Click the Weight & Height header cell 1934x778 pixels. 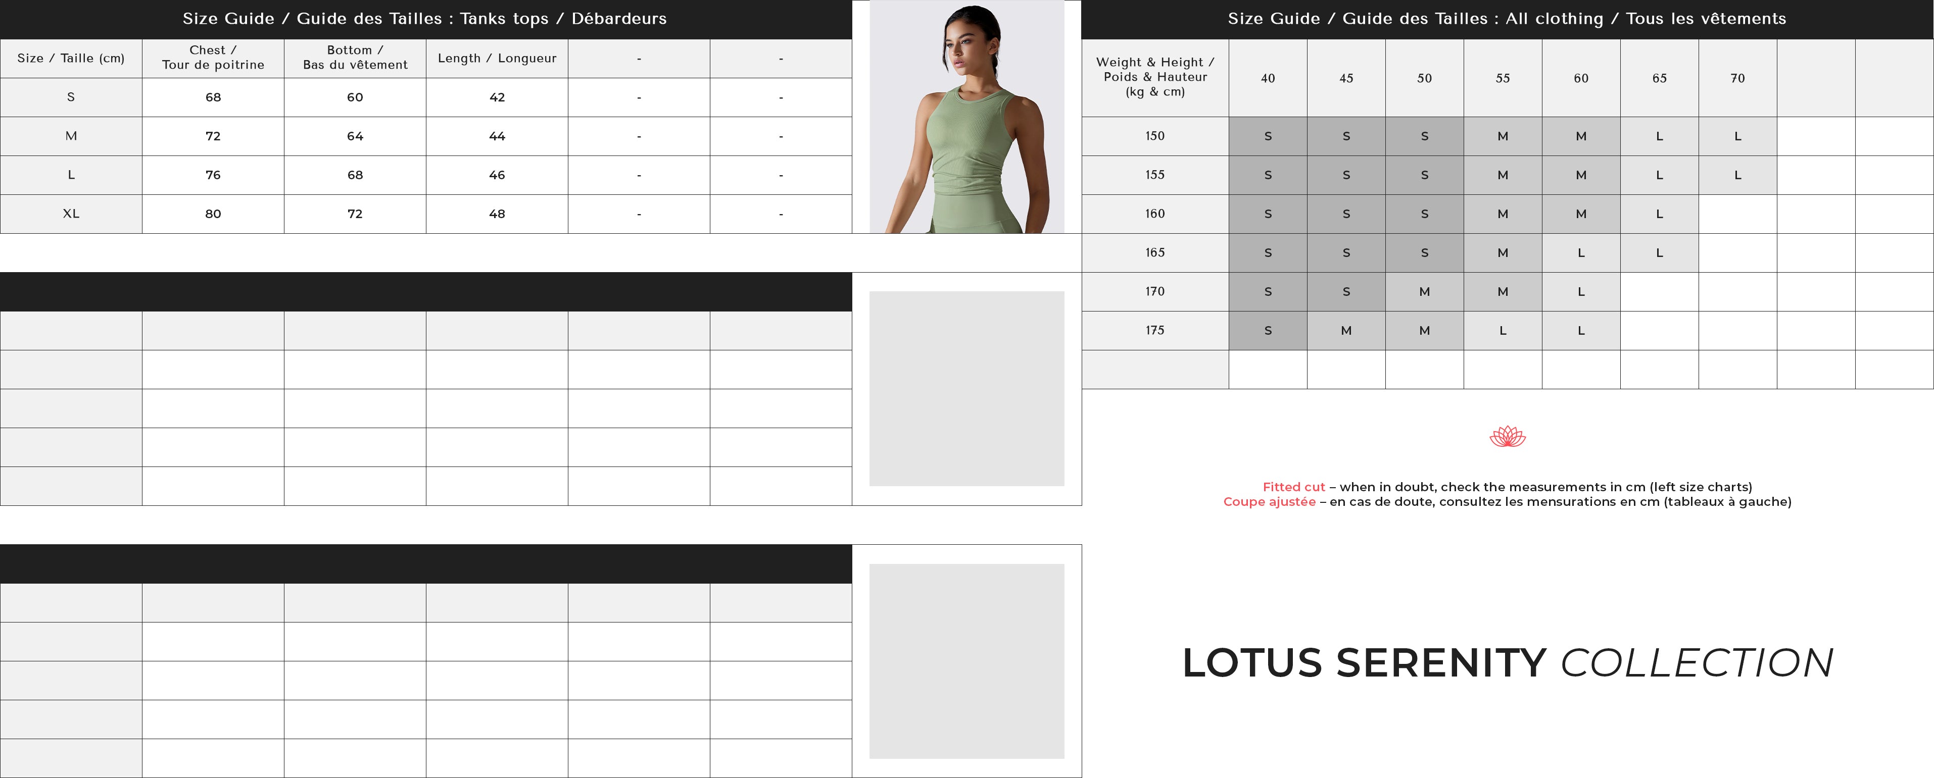tap(1155, 77)
